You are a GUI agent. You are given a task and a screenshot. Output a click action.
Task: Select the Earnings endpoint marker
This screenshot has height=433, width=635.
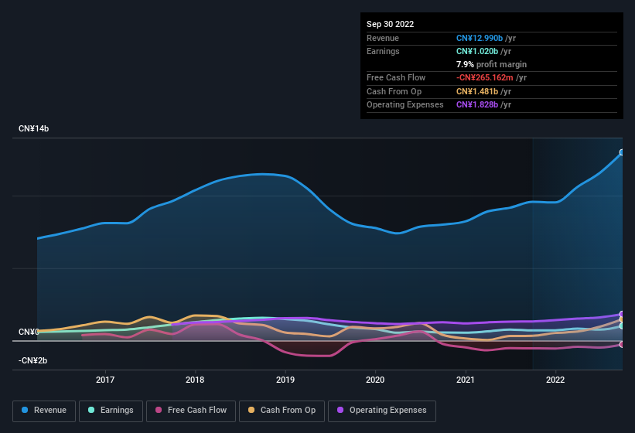pyautogui.click(x=622, y=326)
